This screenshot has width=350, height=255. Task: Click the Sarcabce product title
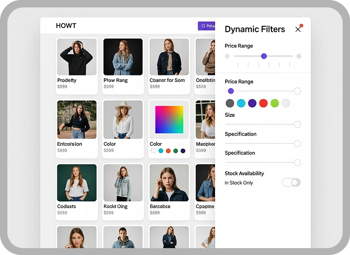pos(160,206)
